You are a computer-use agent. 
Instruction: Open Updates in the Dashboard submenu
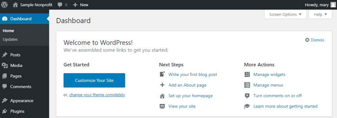10,39
